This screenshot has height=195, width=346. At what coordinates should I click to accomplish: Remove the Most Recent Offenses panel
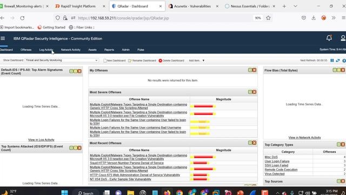point(254,142)
